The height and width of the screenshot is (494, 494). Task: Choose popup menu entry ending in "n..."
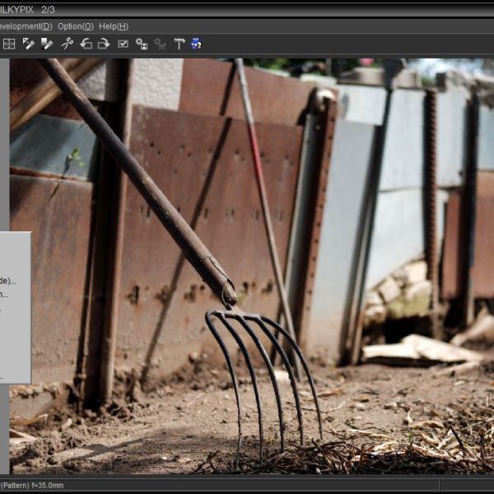click(5, 294)
